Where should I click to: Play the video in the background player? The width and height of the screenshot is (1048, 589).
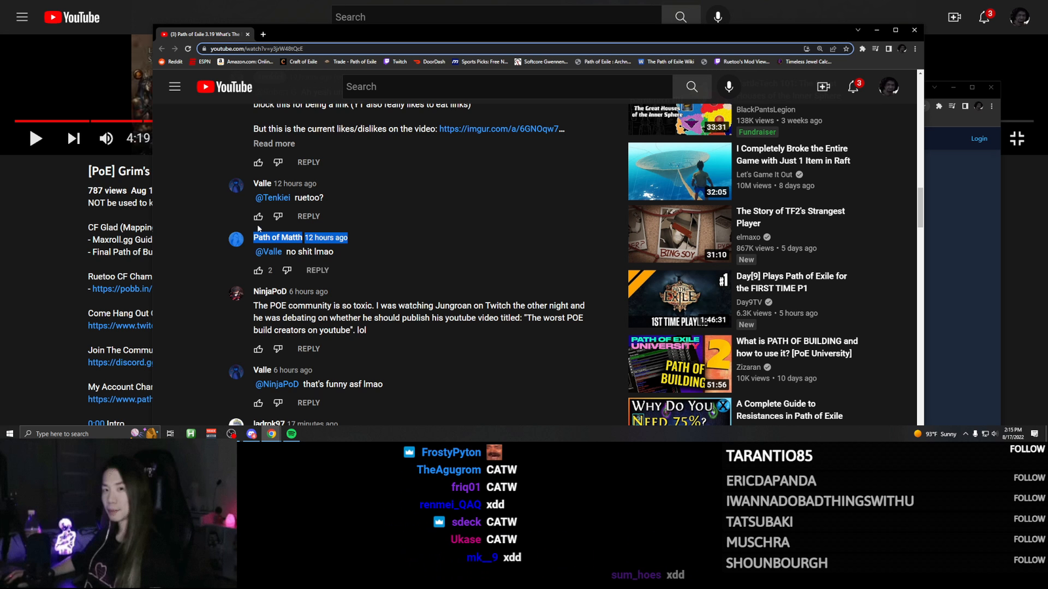[x=35, y=138]
